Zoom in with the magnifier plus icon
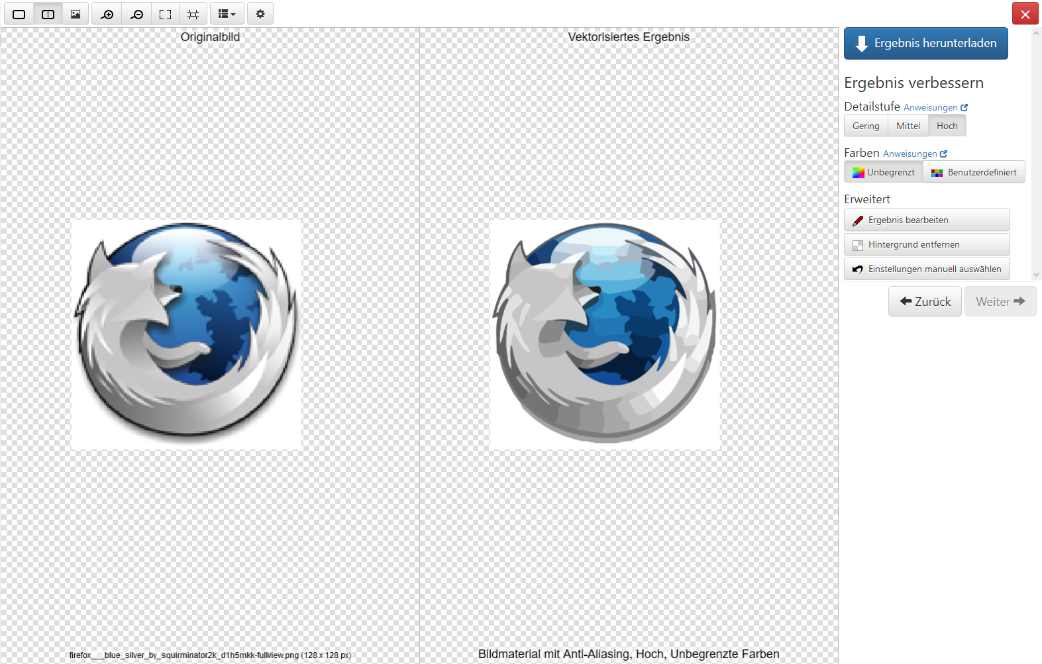The width and height of the screenshot is (1042, 664). click(x=107, y=14)
